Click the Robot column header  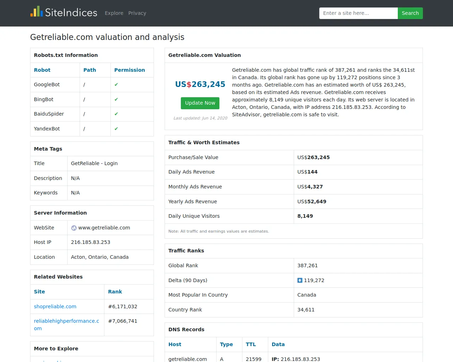point(42,70)
